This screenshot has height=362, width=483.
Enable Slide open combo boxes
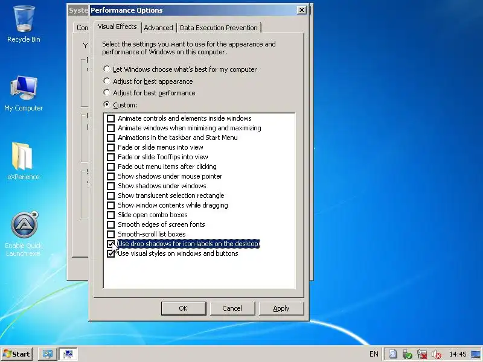click(x=110, y=215)
